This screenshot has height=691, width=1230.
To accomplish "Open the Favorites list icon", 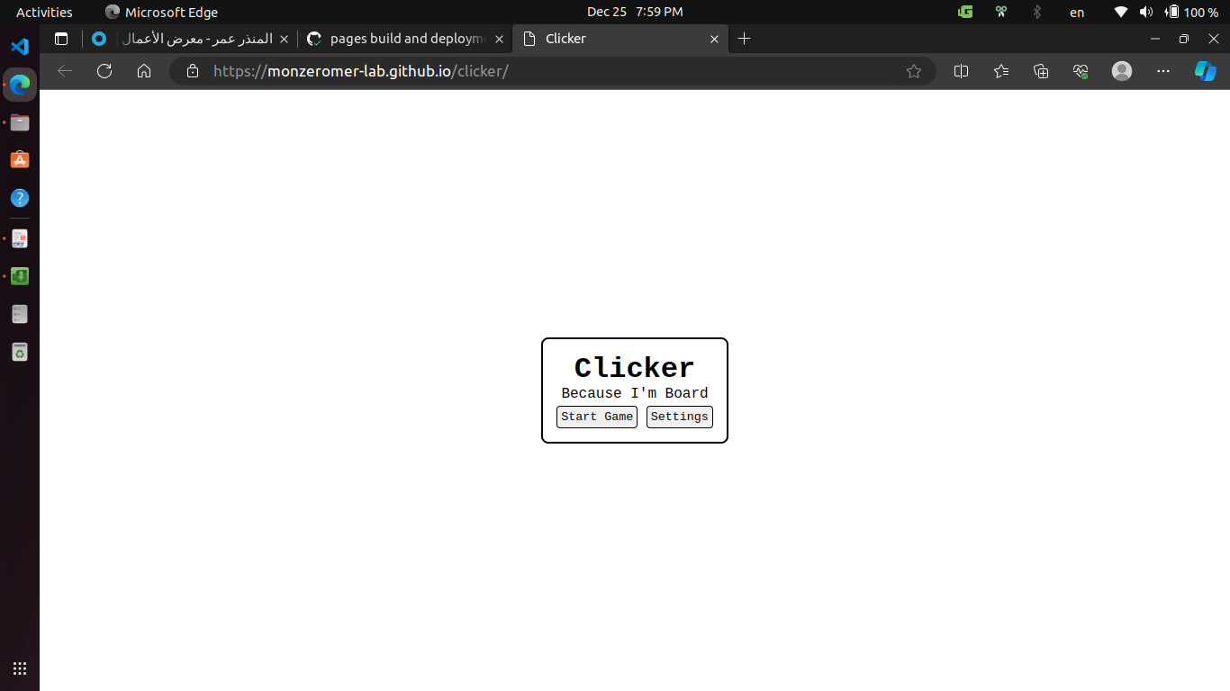I will pyautogui.click(x=1001, y=71).
